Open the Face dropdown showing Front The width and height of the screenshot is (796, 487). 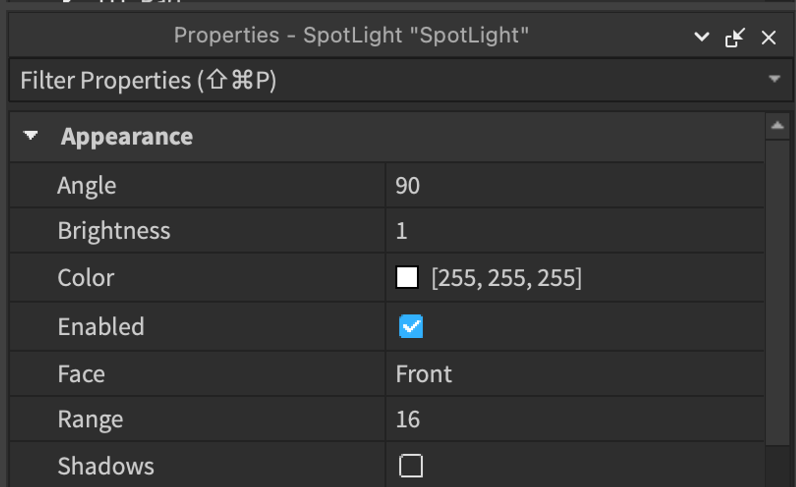point(575,374)
